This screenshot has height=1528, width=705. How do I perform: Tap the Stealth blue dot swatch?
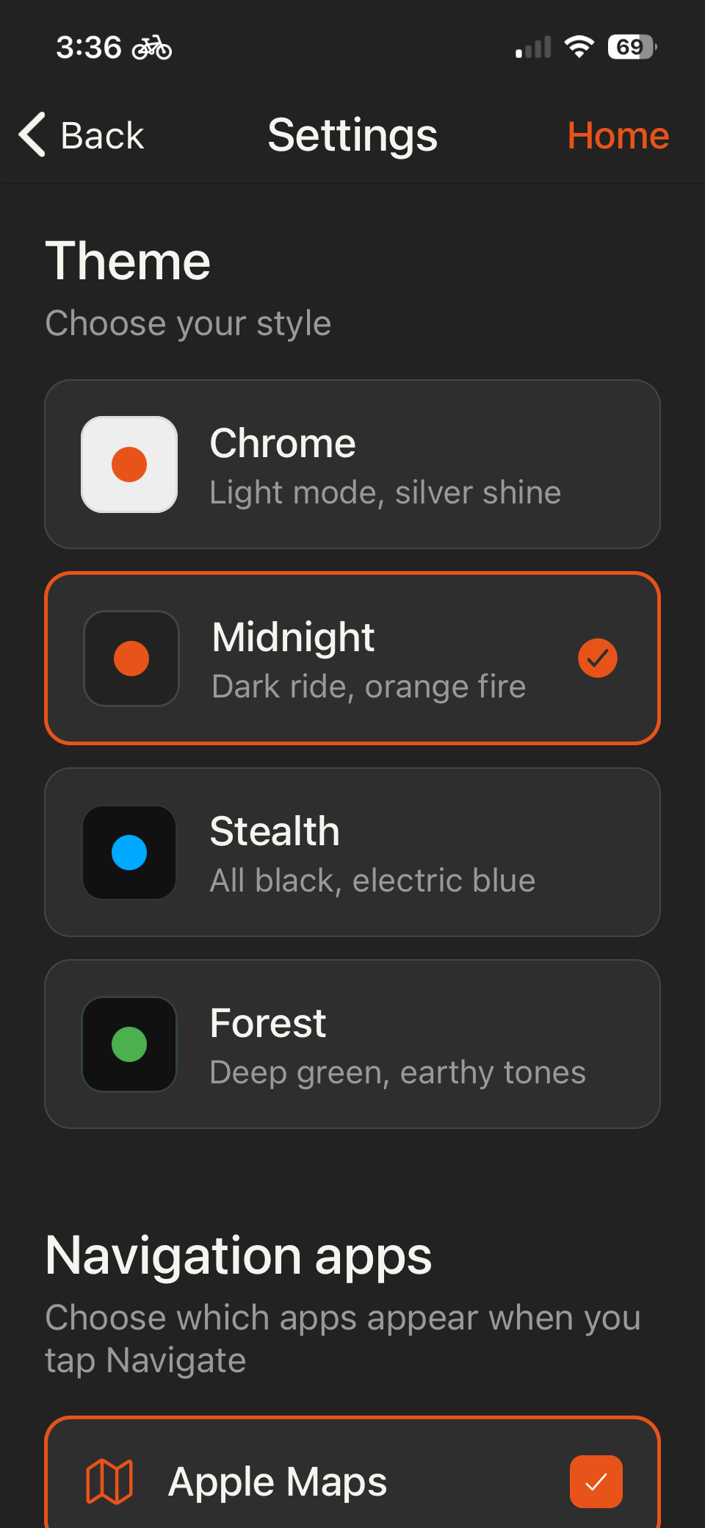pos(129,853)
